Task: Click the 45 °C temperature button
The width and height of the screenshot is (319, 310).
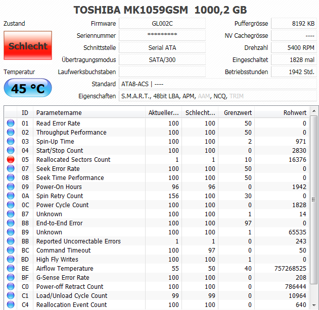Action: point(28,88)
